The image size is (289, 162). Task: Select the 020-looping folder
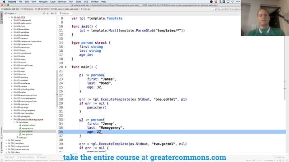[x=22, y=77]
